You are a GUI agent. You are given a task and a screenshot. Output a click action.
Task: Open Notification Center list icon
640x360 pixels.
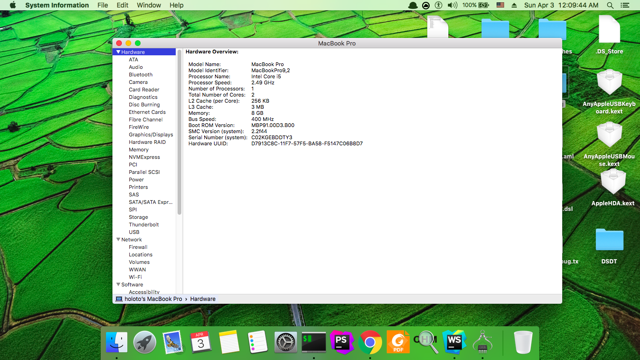625,5
